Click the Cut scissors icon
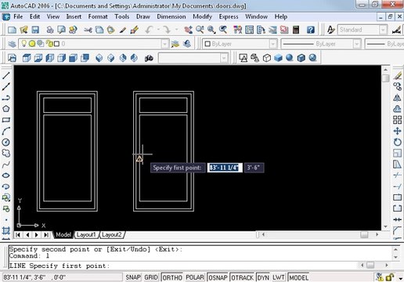This screenshot has height=282, width=404. [x=88, y=30]
